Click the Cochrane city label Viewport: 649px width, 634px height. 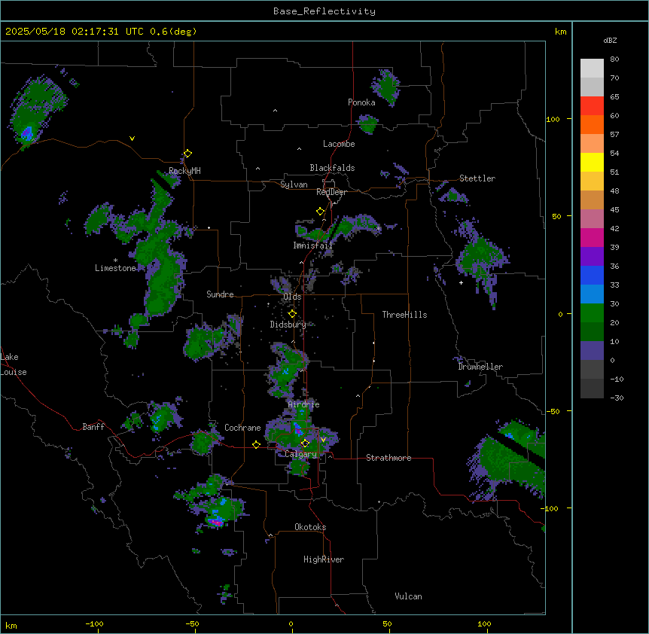[242, 428]
